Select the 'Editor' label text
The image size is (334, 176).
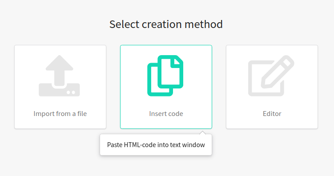272,114
